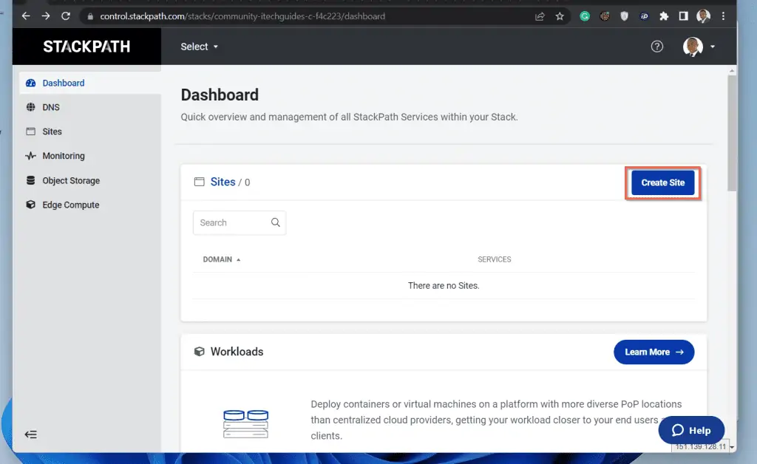Click Learn More under Workloads
Viewport: 757px width, 464px height.
point(654,352)
